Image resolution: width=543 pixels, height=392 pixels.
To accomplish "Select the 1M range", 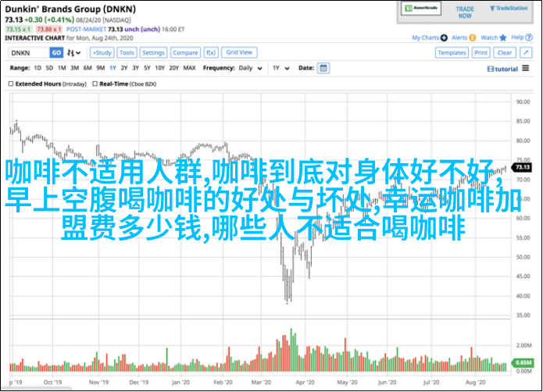I will [x=62, y=68].
